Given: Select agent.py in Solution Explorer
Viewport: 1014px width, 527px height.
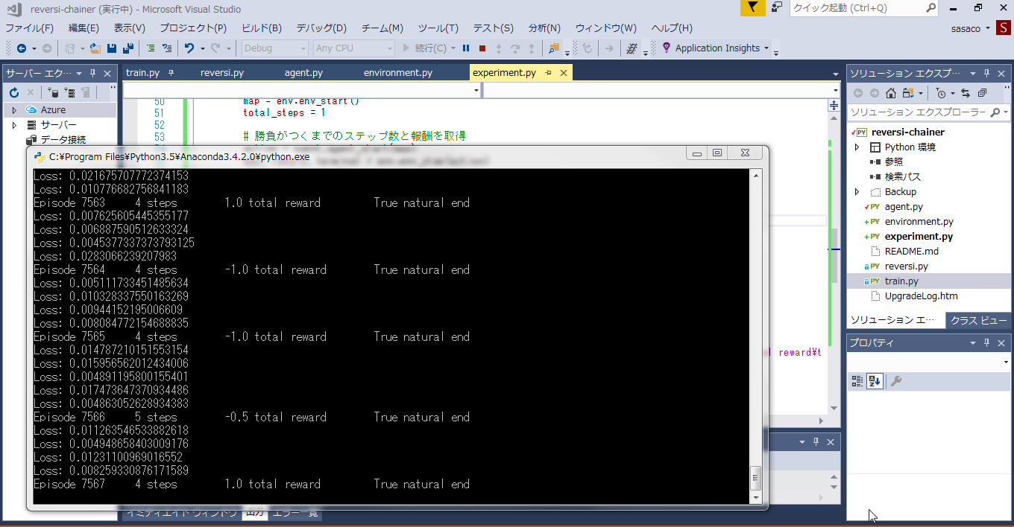Looking at the screenshot, I should (904, 207).
